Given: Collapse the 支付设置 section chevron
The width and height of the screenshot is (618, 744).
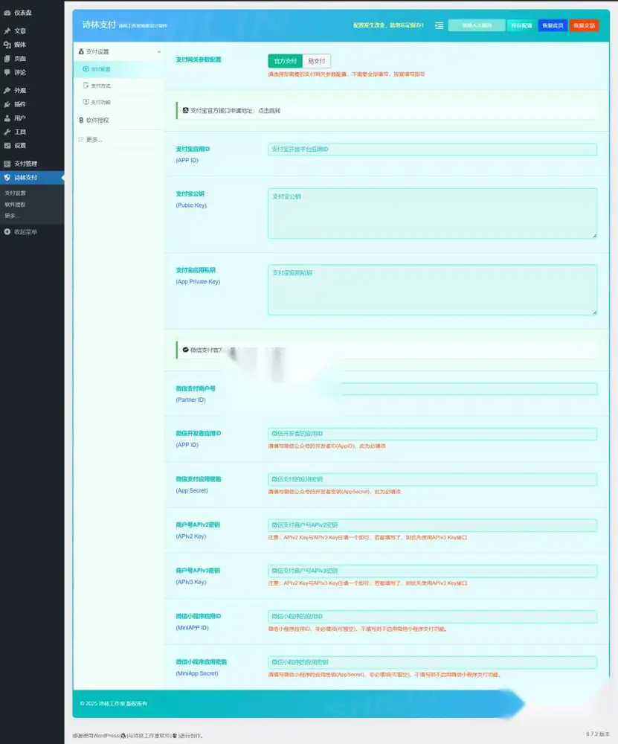Looking at the screenshot, I should pyautogui.click(x=159, y=52).
